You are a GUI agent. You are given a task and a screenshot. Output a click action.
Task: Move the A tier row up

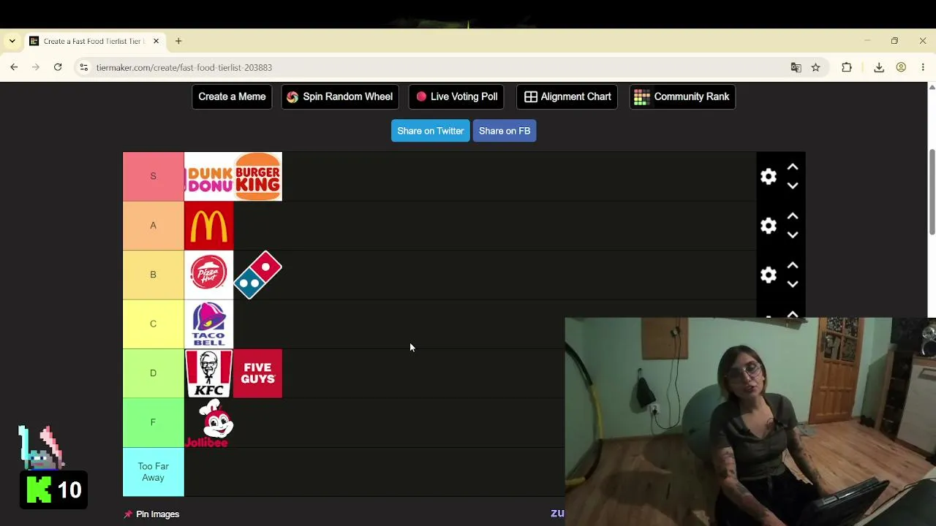pyautogui.click(x=793, y=216)
